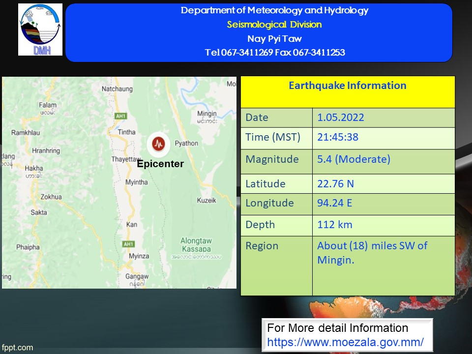Click the 'Epicenter' label on map
This screenshot has width=472, height=354.
point(160,164)
